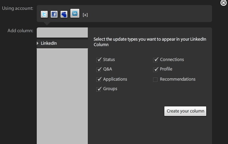Enable the Recommendations checkbox
Screen dimensions: 228x144
156,80
